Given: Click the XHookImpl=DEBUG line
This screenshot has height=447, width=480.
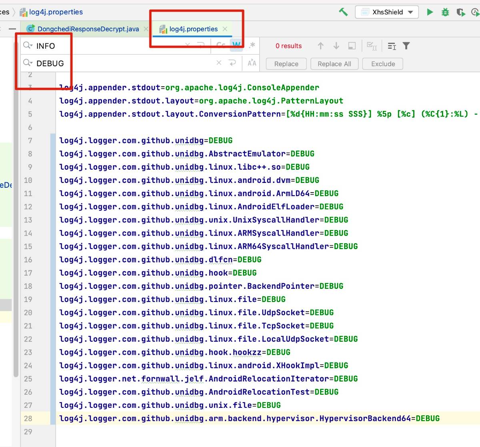Looking at the screenshot, I should point(204,366).
